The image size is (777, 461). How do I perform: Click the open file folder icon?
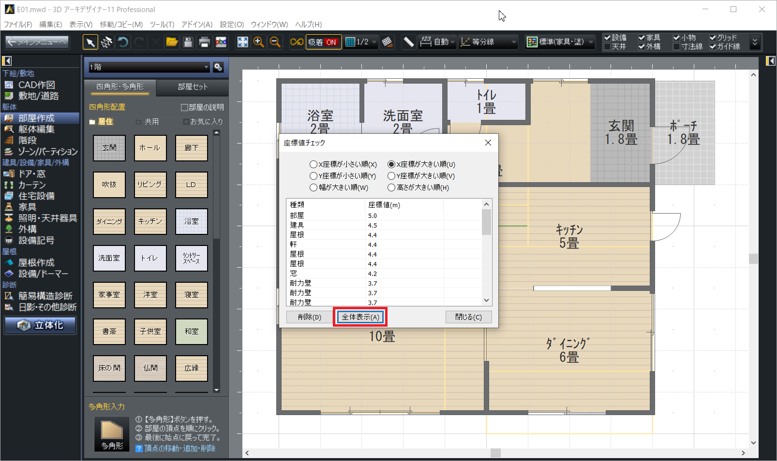(172, 43)
